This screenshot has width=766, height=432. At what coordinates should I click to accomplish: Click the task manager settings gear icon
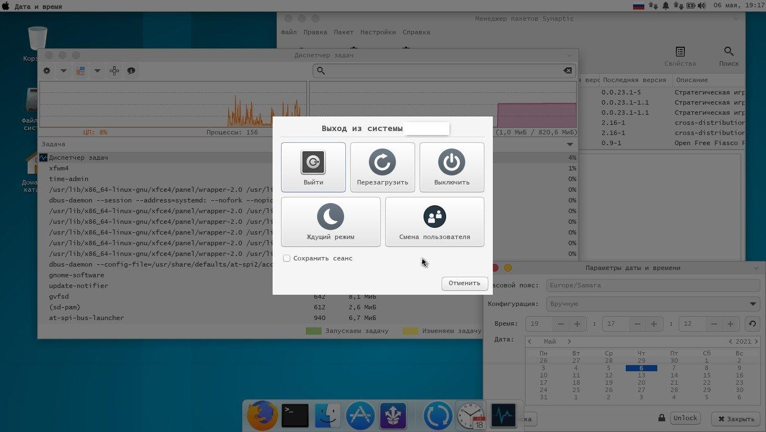pyautogui.click(x=47, y=71)
